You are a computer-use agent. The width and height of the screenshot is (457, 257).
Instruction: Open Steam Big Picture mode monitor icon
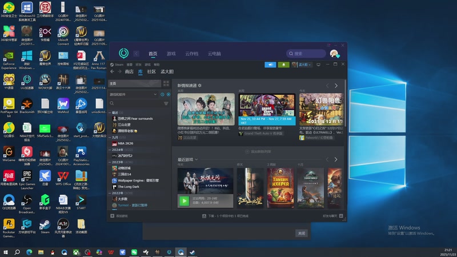point(318,65)
